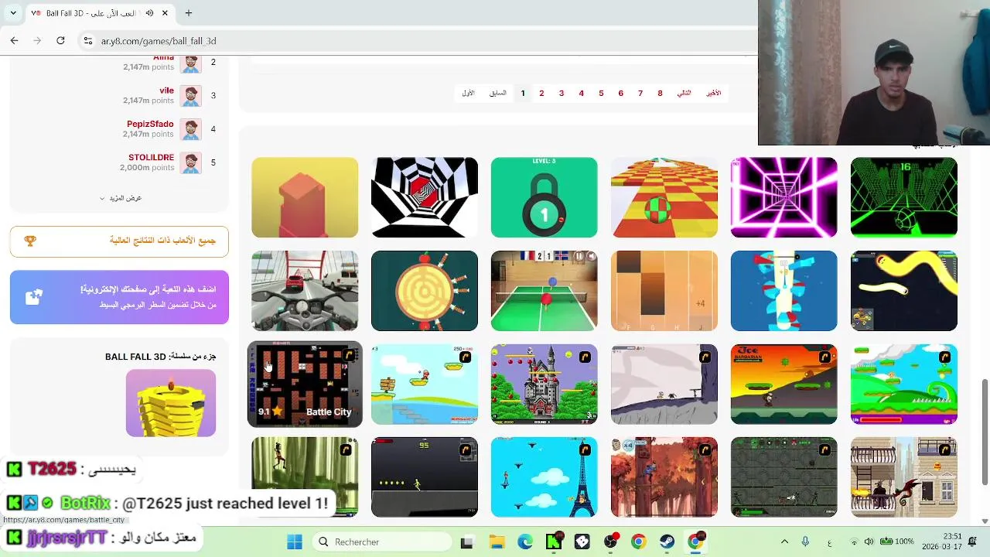The width and height of the screenshot is (990, 557).
Task: Click STOLILDRE's avatar in the leaderboard
Action: (x=190, y=162)
